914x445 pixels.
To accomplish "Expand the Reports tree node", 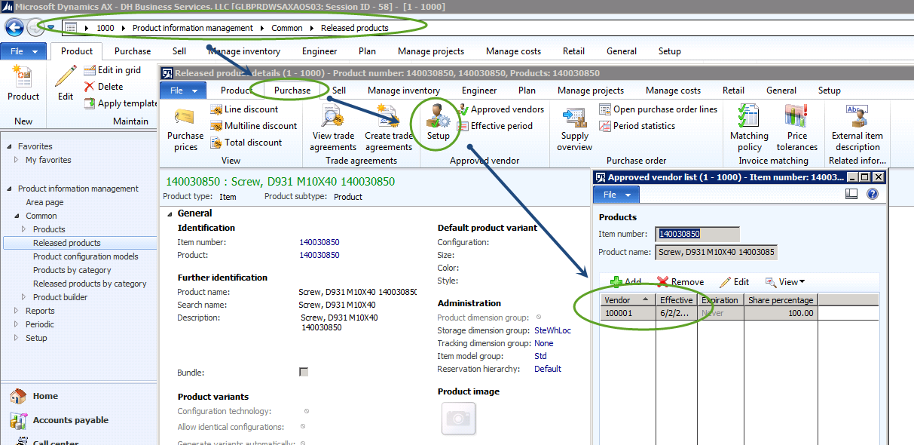I will click(x=17, y=311).
